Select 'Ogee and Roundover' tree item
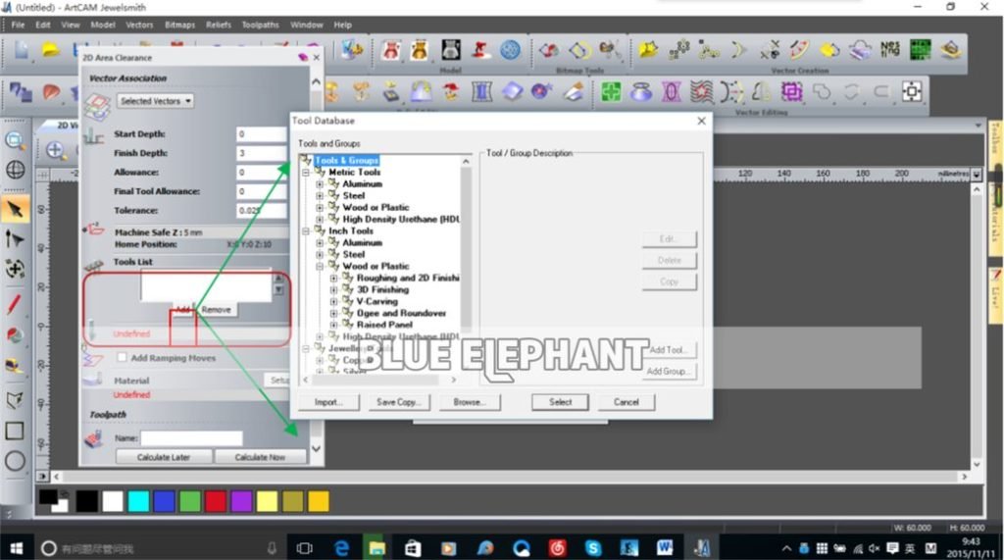Viewport: 1004px width, 560px height. pos(401,313)
